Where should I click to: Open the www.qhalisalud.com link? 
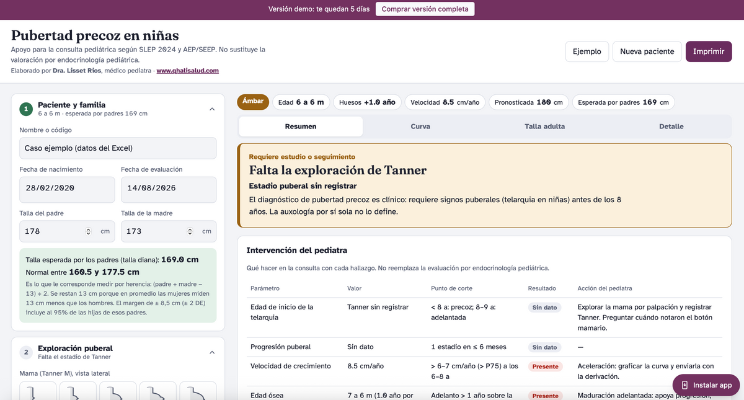187,71
